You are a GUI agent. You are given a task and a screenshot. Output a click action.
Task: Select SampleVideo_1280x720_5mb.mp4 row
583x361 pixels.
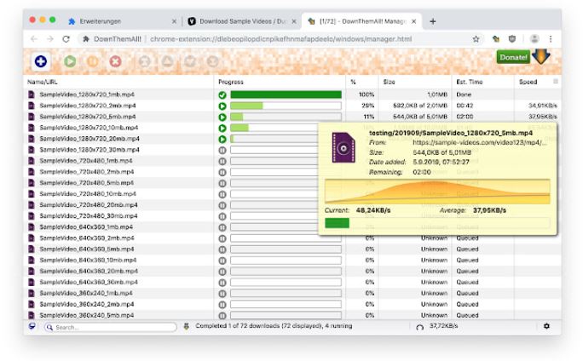(292, 117)
